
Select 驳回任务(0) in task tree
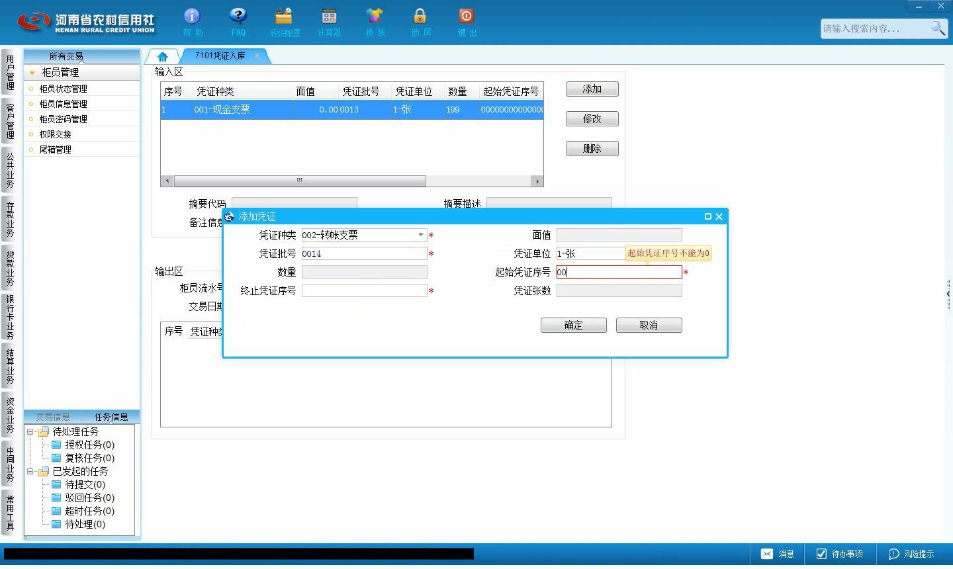(x=83, y=498)
